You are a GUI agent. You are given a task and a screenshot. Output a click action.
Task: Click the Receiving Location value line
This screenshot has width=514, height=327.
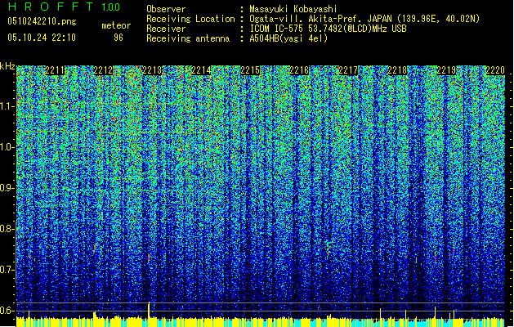364,19
